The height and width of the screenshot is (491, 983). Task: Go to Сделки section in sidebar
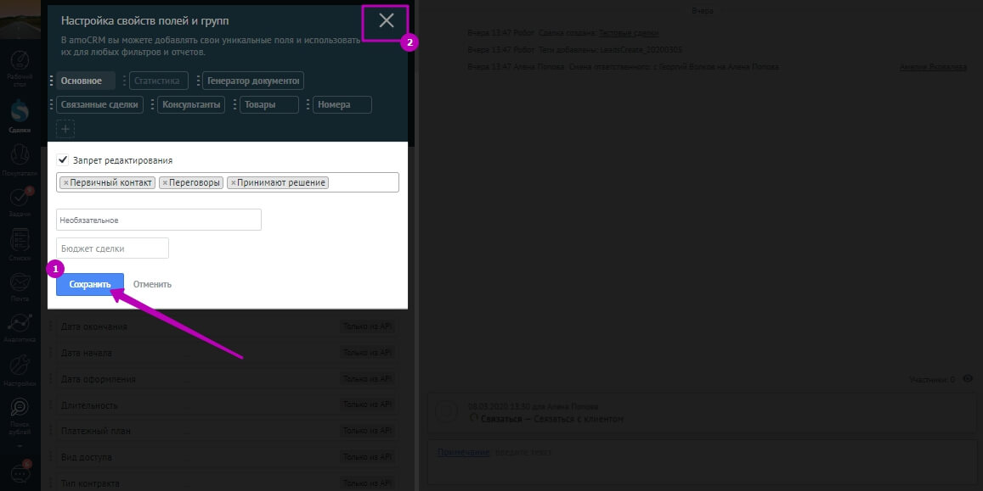[20, 114]
